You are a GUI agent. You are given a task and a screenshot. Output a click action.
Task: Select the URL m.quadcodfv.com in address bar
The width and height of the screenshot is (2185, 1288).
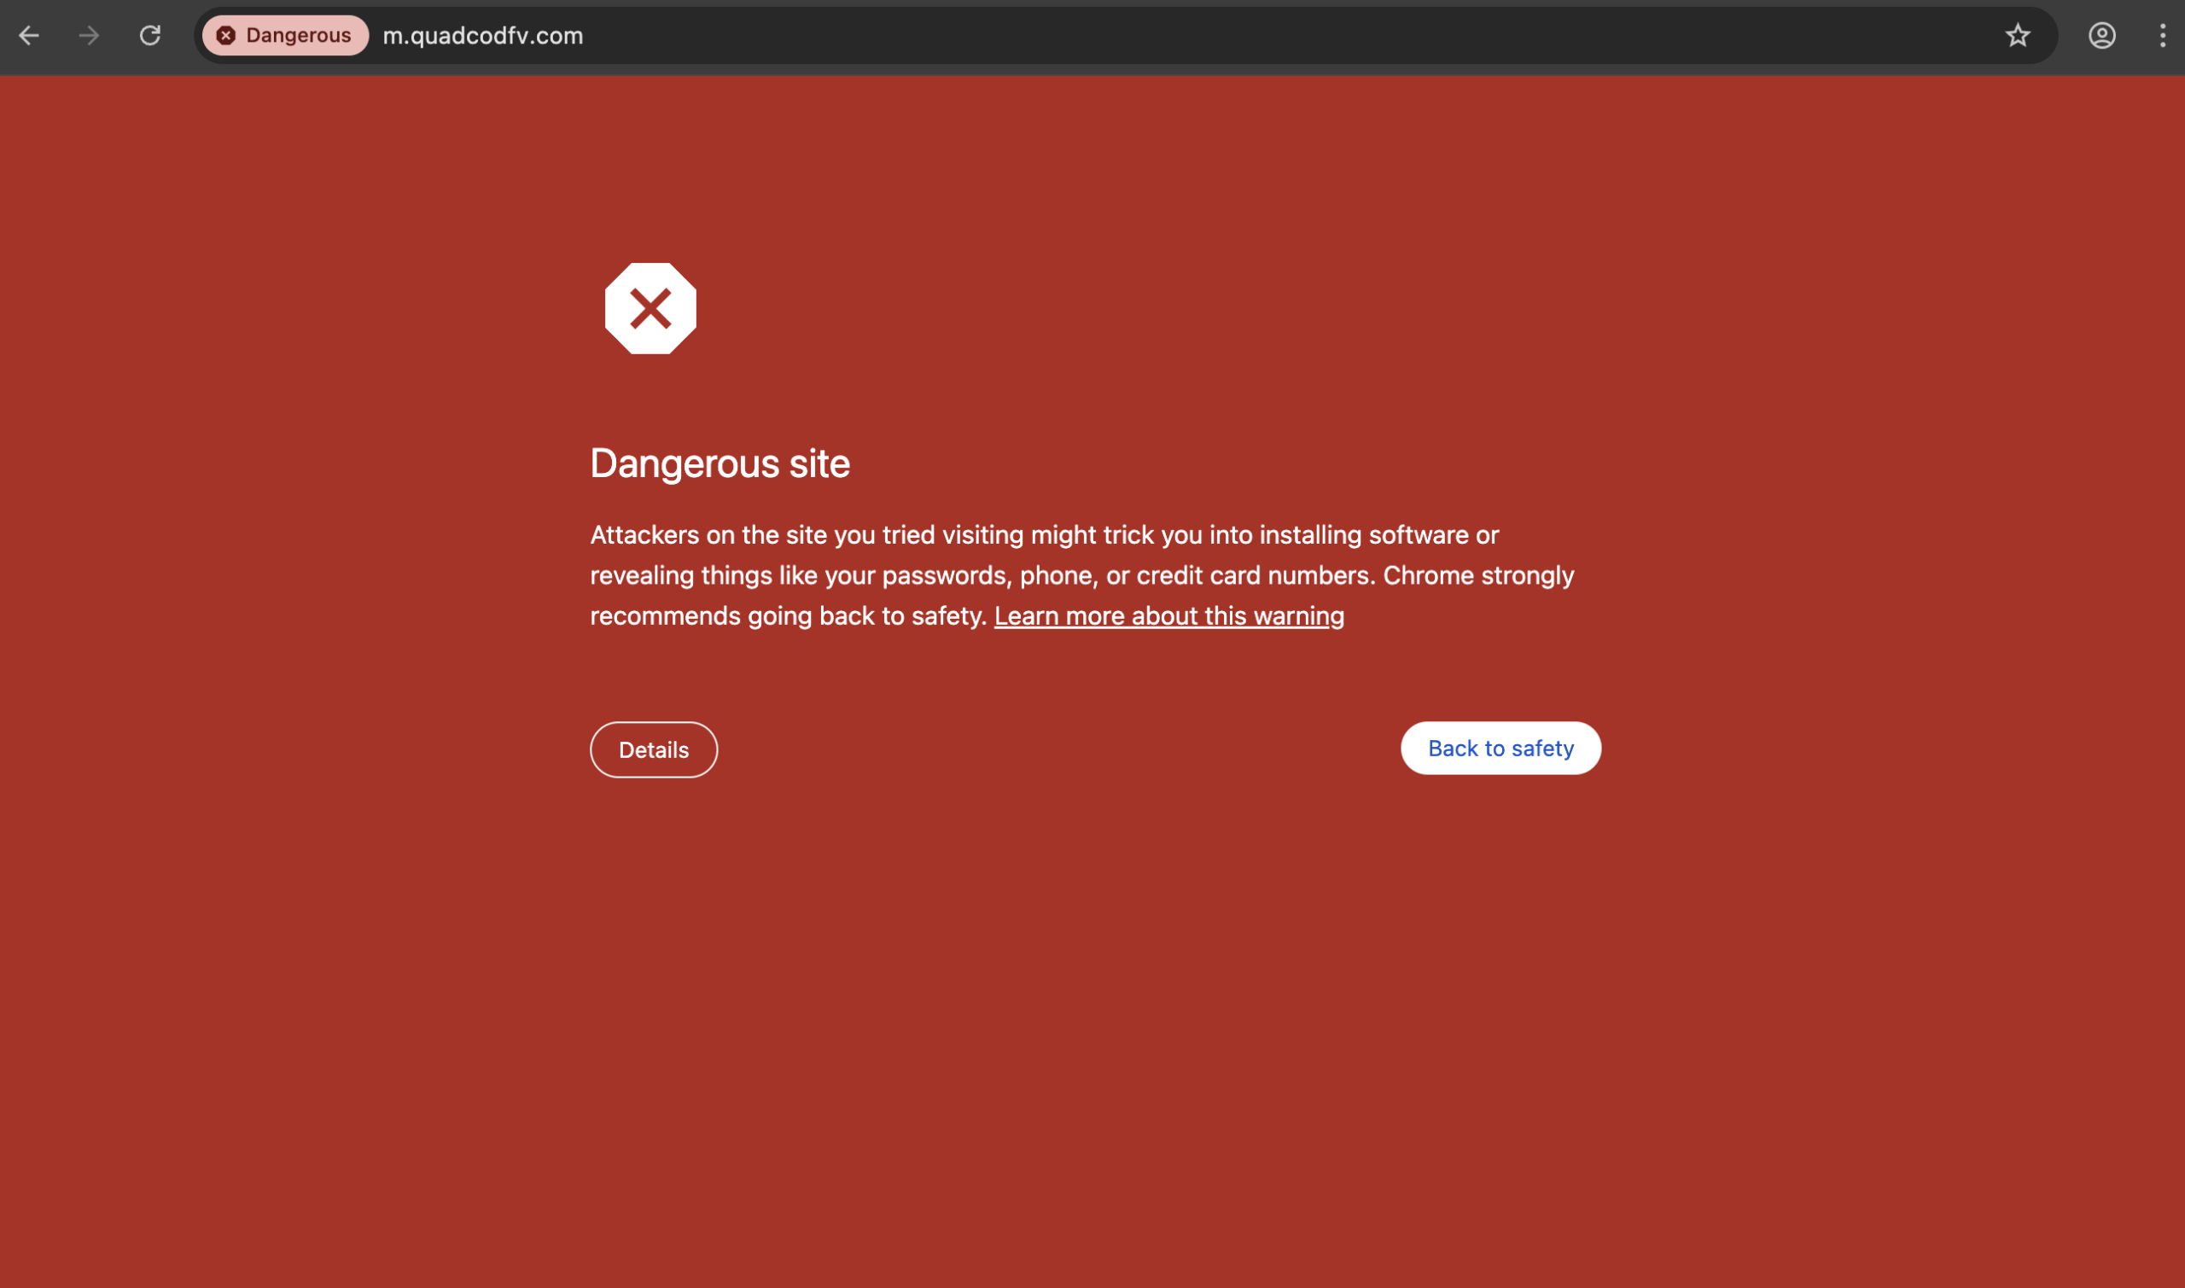481,36
